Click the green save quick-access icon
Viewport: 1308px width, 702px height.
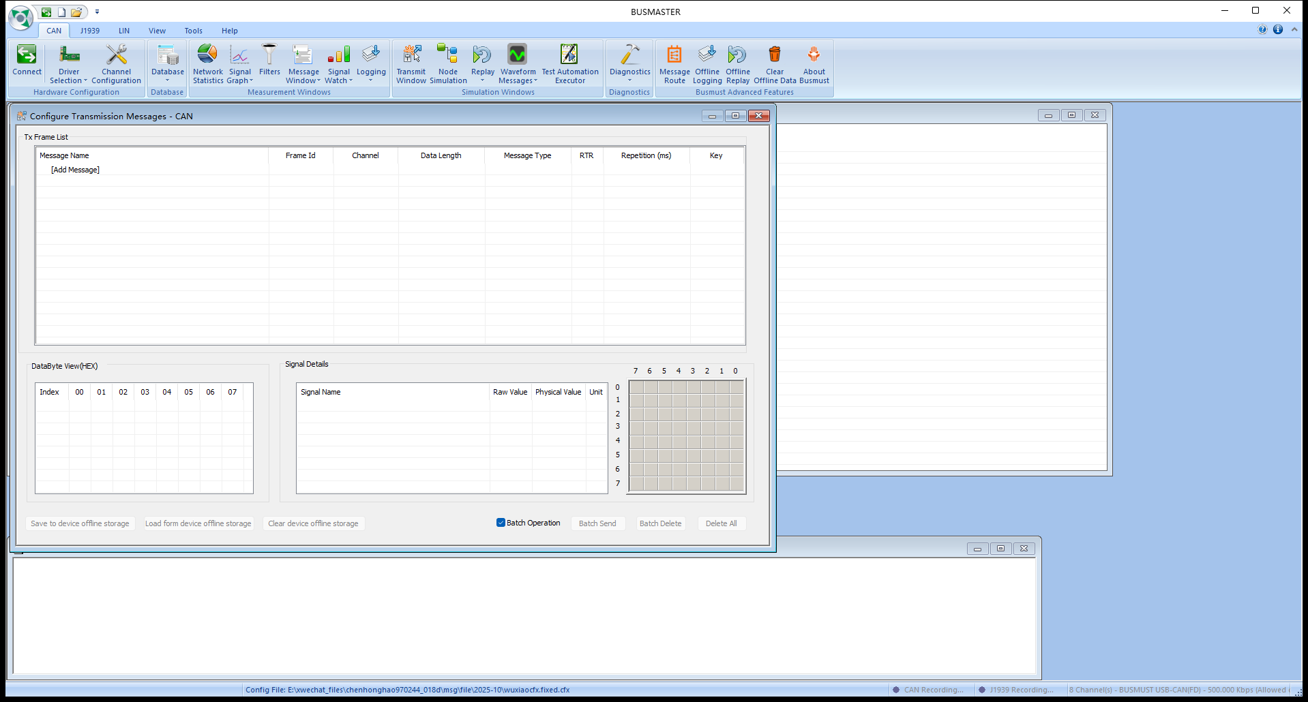[46, 12]
